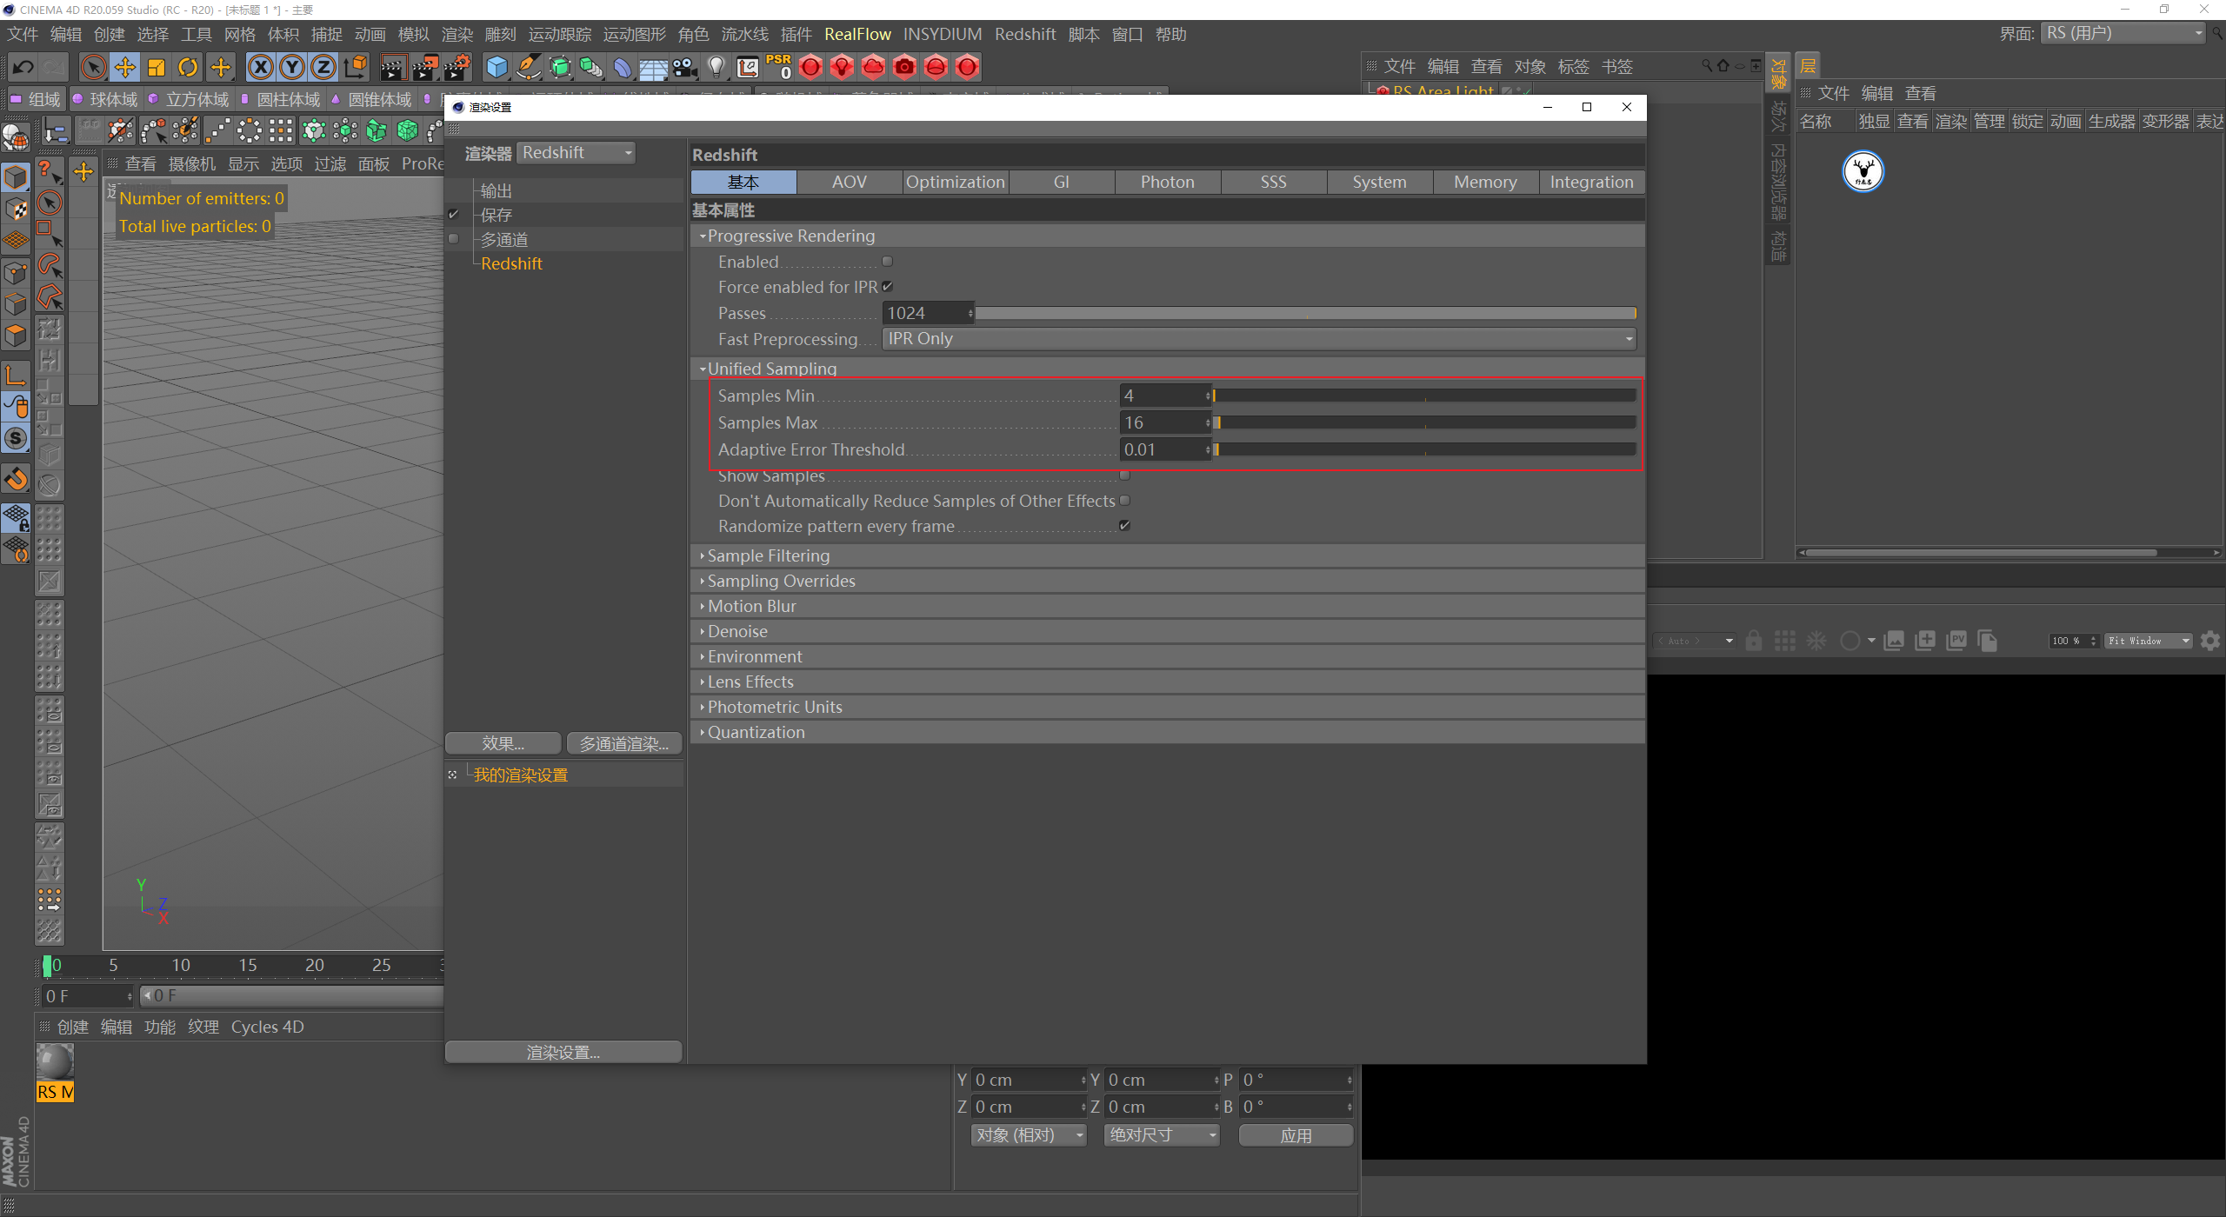This screenshot has width=2226, height=1217.
Task: Click the Samples Min value field
Action: tap(1165, 396)
